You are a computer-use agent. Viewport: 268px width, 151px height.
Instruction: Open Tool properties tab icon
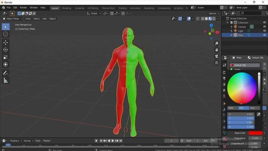pos(224,65)
